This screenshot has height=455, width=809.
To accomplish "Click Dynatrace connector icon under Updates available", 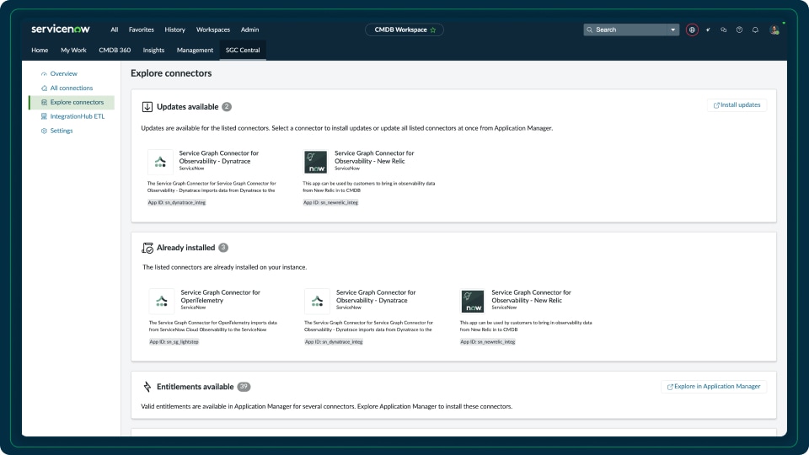I will pos(160,162).
